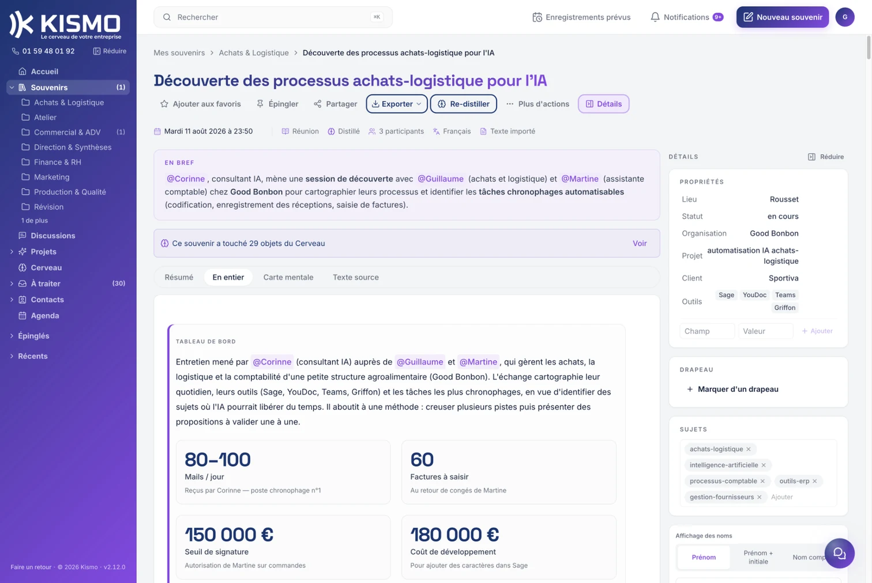Screen dimensions: 872x583
Task: Collapse the Souvenirs tree section
Action: point(12,88)
